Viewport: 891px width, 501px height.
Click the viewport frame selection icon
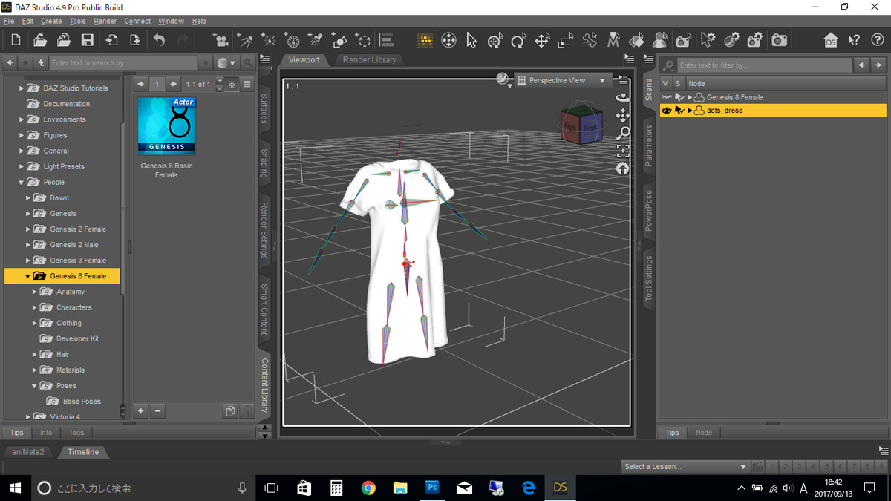click(622, 151)
